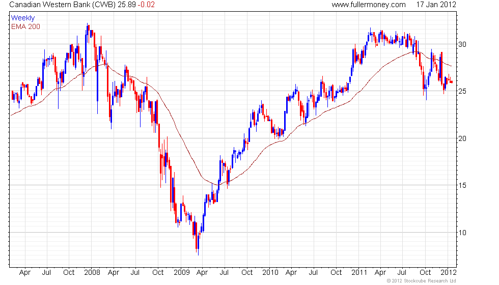Viewport: 499px width, 285px height.
Task: Click the EMA 200 legend label
Action: click(x=26, y=26)
